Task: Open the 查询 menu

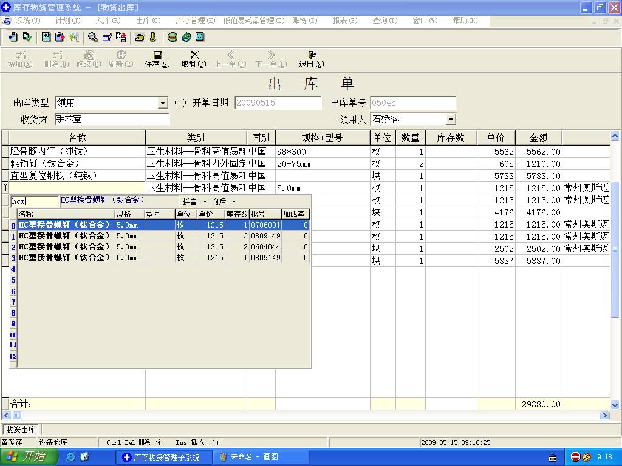Action: point(384,21)
